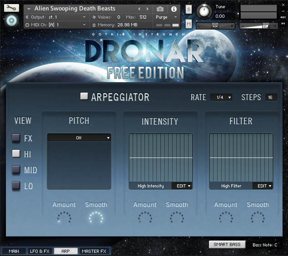The height and width of the screenshot is (256, 288).
Task: Click the Filter step sequencer grid
Action: (x=241, y=158)
